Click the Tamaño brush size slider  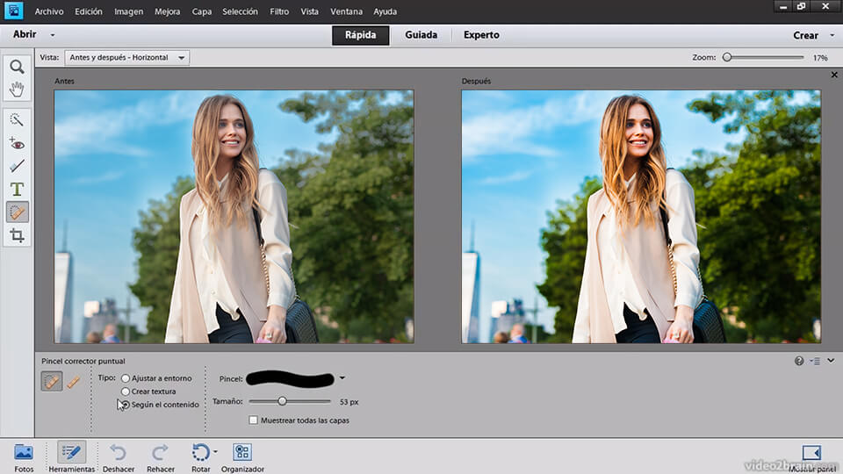tap(282, 401)
